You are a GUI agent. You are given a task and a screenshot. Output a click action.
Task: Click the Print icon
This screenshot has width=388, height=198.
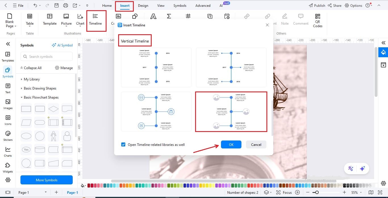point(66,5)
